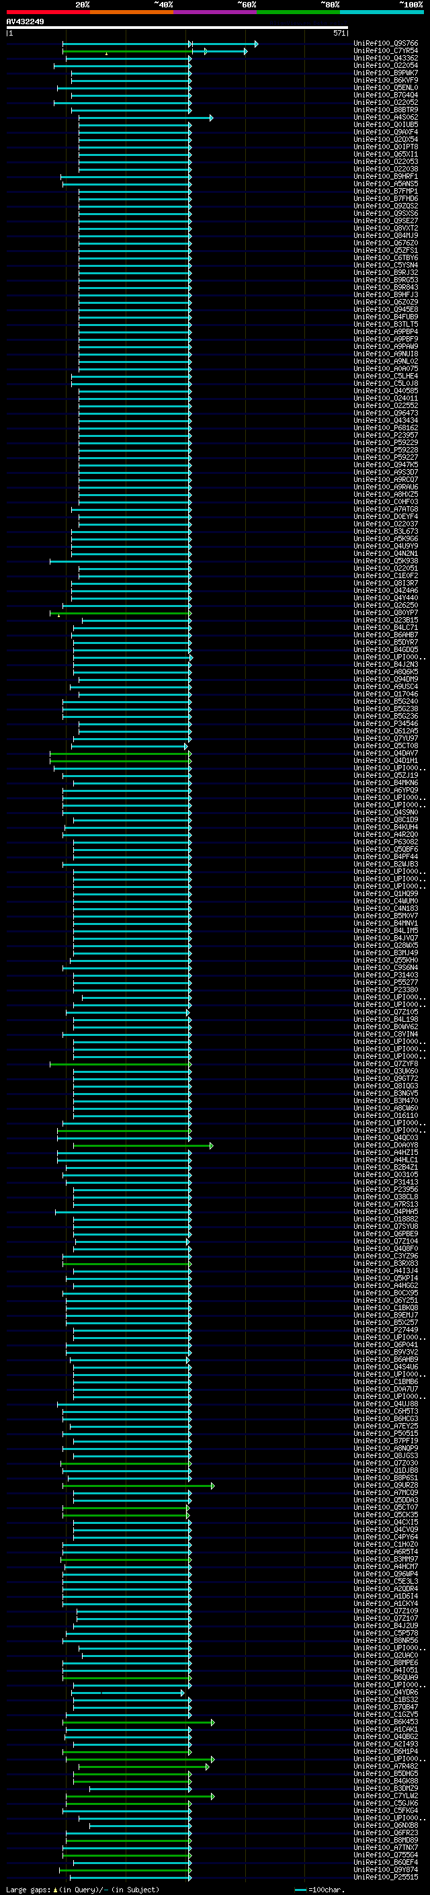Select hit label UniRef100_B3DMZ9
The width and height of the screenshot is (430, 1895).
point(386,1788)
